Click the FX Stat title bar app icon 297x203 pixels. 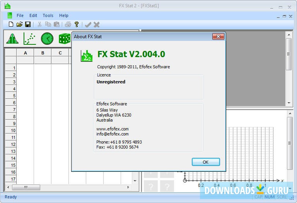8,6
